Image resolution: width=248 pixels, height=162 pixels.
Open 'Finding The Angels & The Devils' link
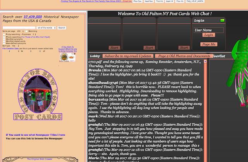[91, 1]
